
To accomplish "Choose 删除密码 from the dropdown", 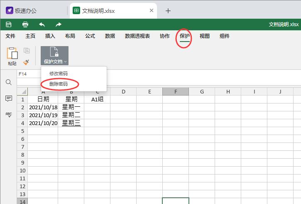I will tap(59, 84).
